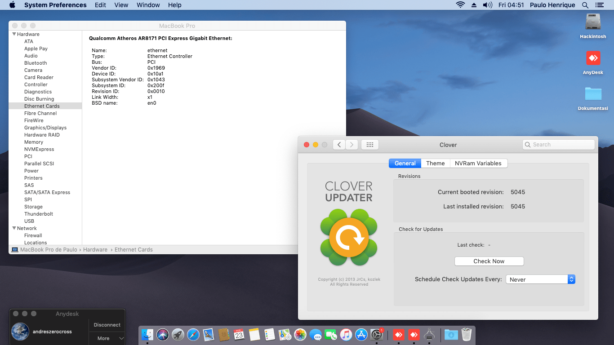This screenshot has width=614, height=345.
Task: Click the Clover Updater logo
Action: point(349,237)
